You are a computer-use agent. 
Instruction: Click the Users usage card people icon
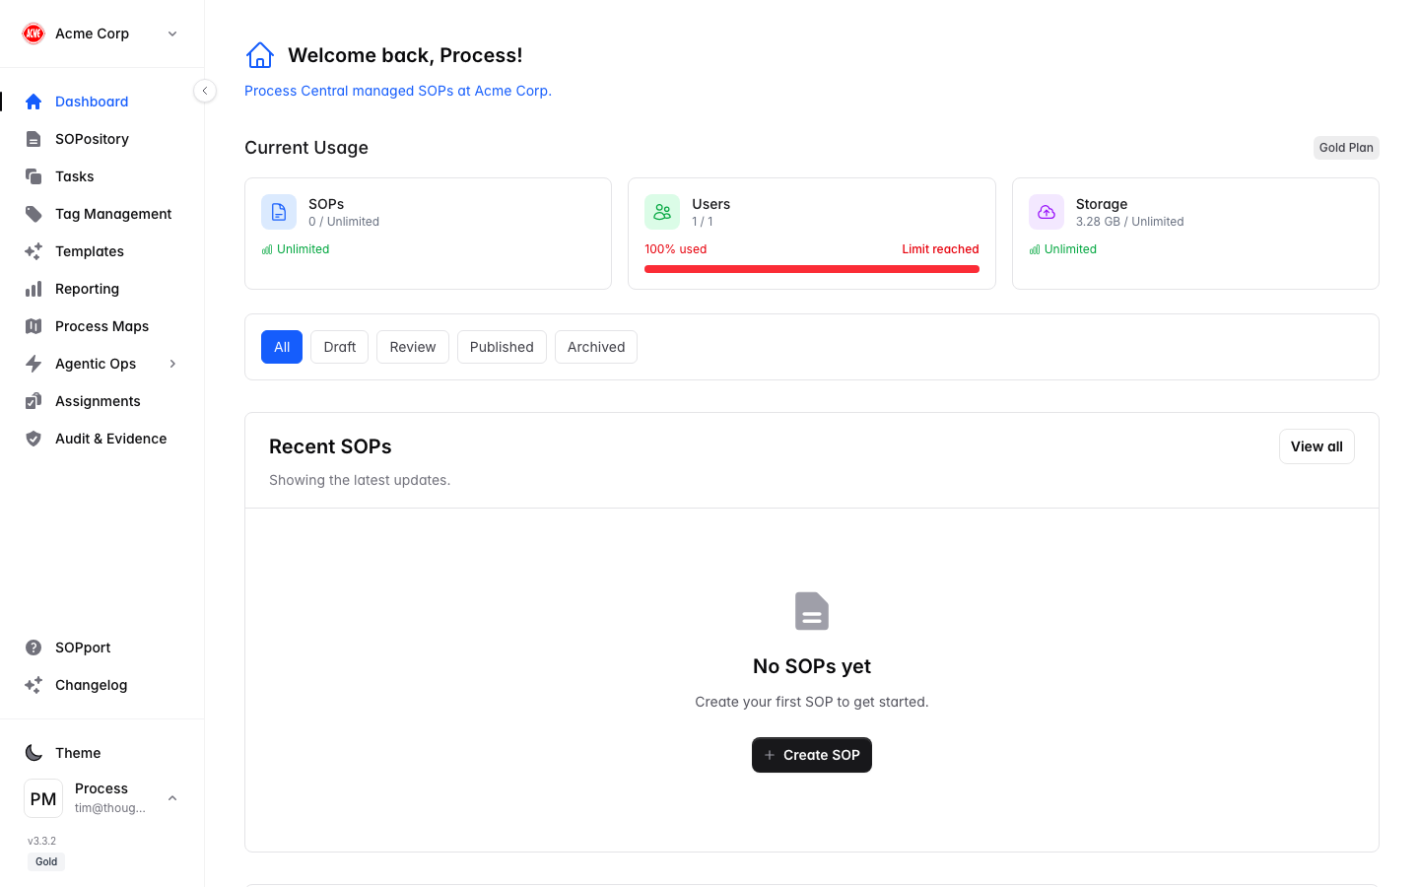pyautogui.click(x=662, y=212)
